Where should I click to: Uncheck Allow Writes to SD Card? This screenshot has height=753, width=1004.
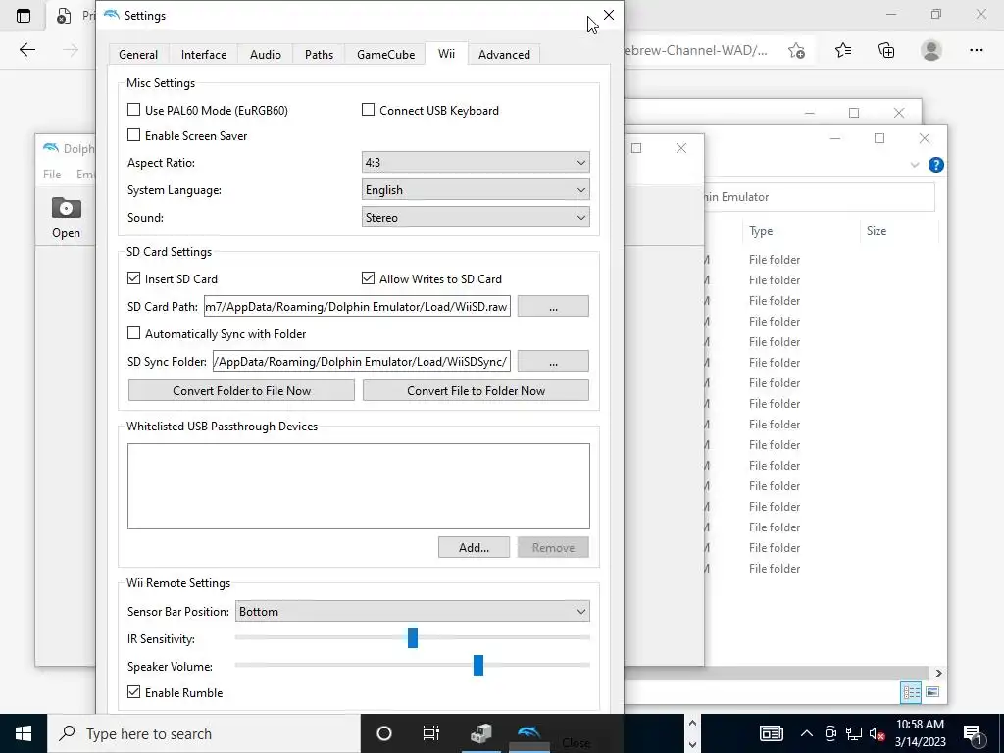click(x=369, y=277)
